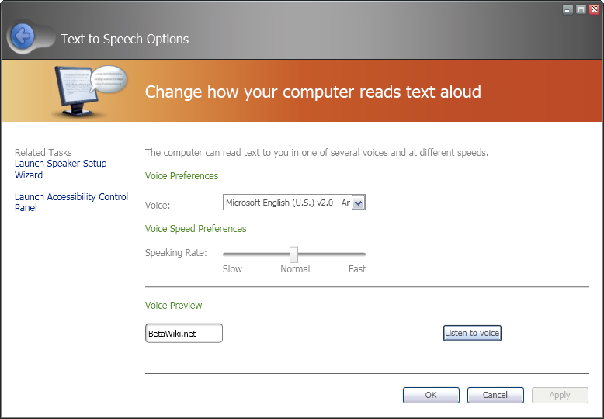Open the Voice selection dropdown

[x=288, y=203]
